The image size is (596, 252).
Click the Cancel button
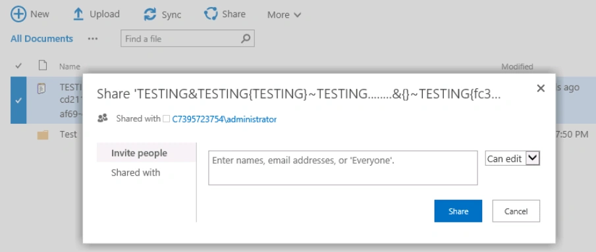(516, 211)
